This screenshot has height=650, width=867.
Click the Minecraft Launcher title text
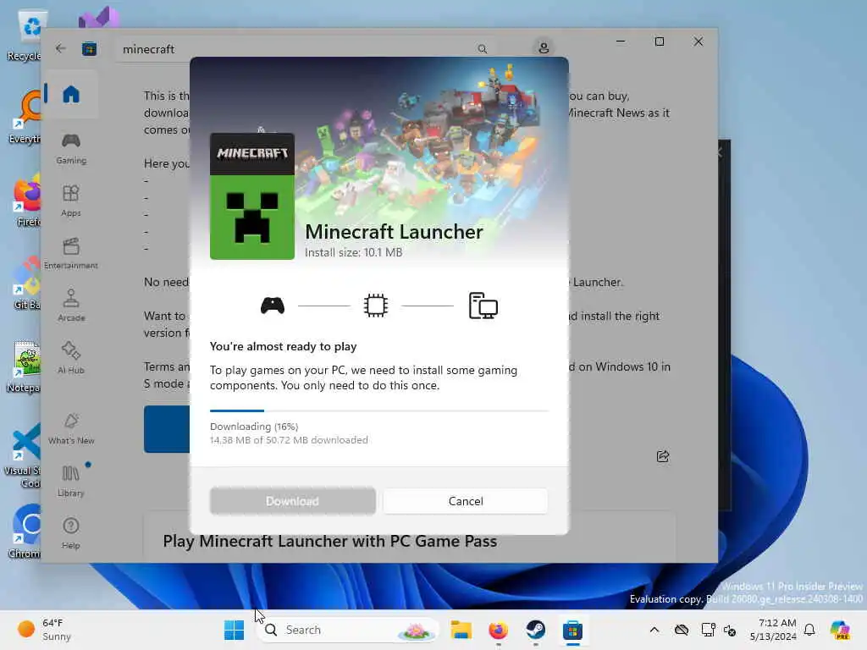395,232
